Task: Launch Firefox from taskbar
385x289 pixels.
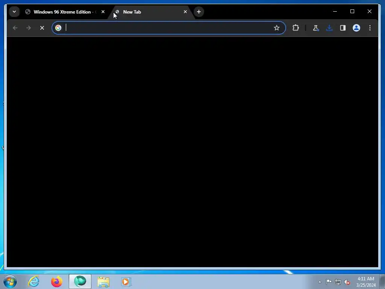Action: (x=57, y=281)
